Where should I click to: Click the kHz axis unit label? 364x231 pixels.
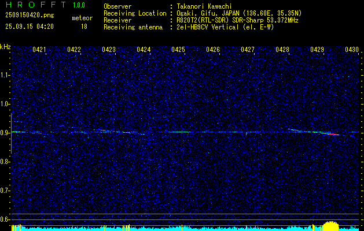pos(5,46)
